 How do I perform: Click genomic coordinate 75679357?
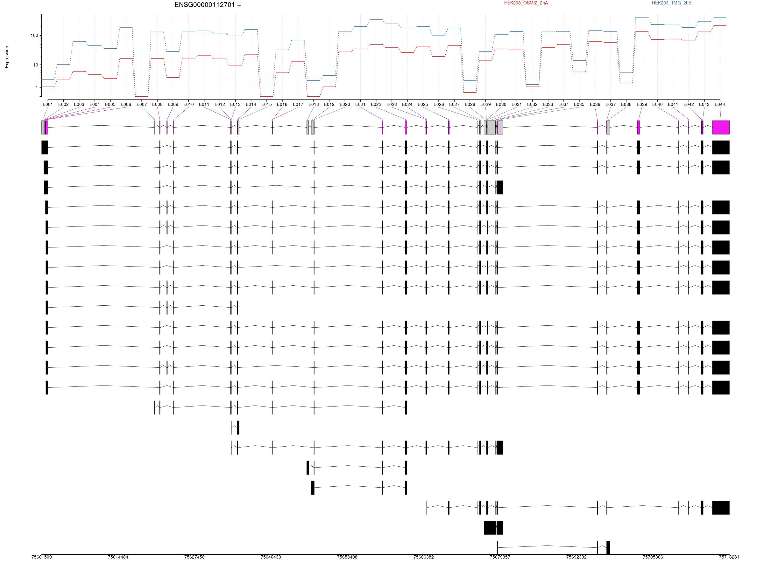pos(500,557)
